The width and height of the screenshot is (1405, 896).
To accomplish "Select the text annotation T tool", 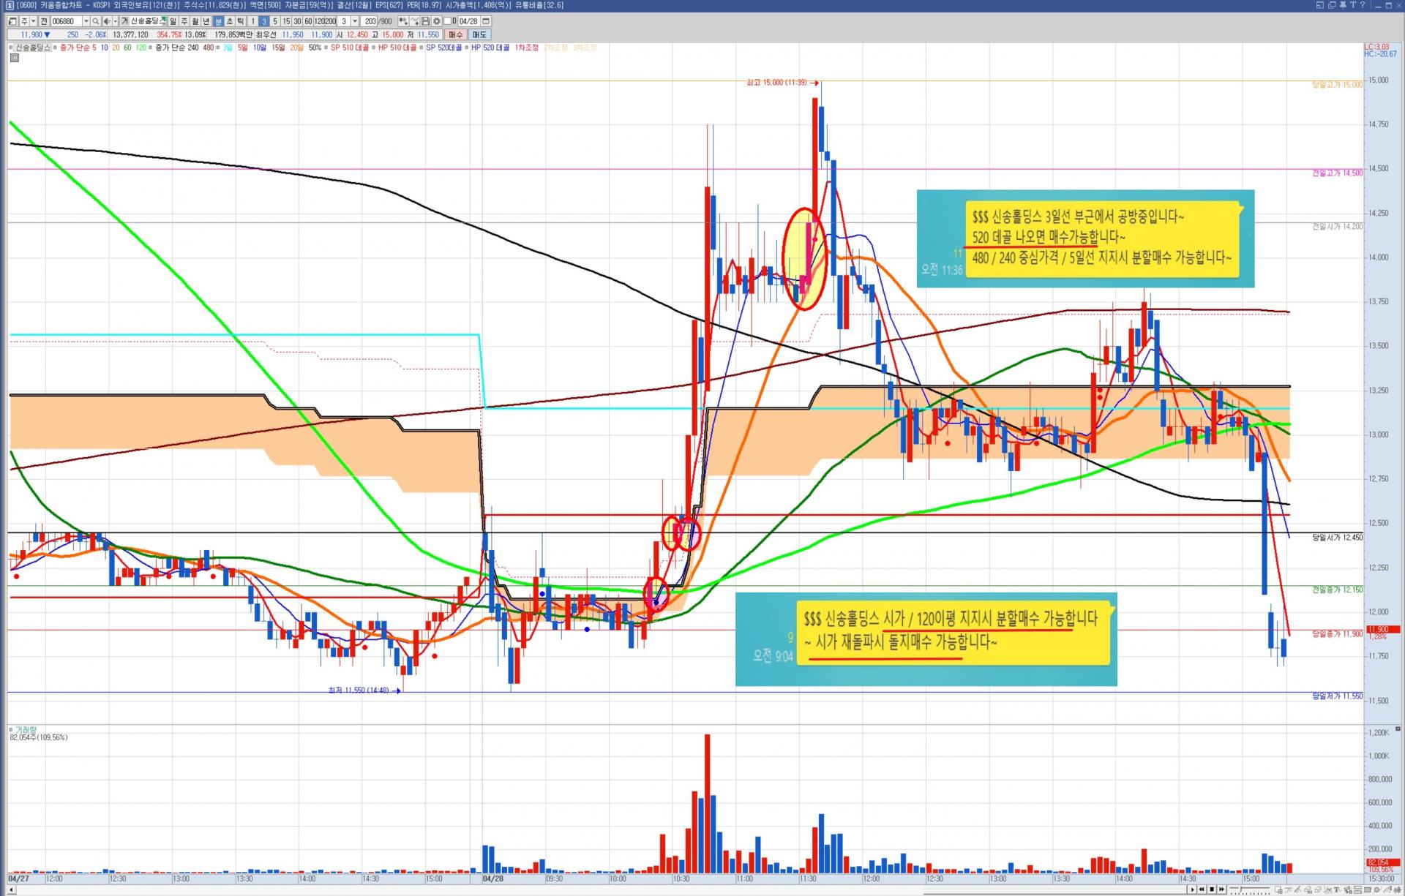I will (x=1336, y=889).
